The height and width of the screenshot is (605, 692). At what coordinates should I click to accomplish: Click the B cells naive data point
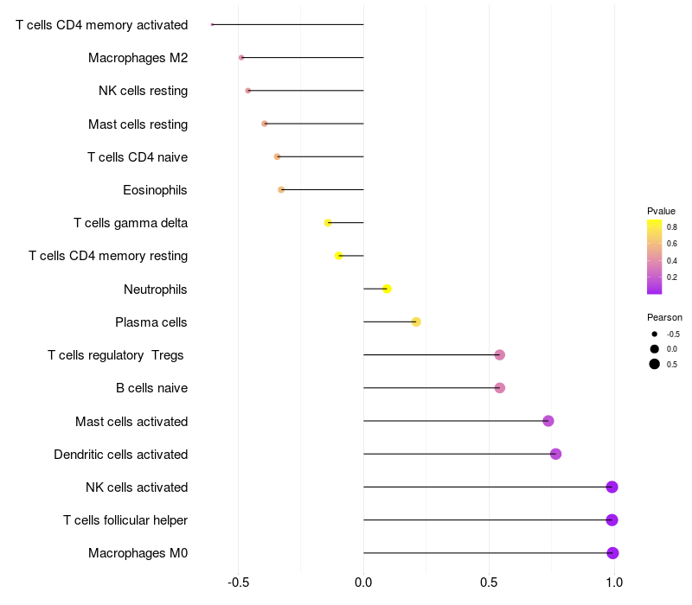pyautogui.click(x=499, y=388)
